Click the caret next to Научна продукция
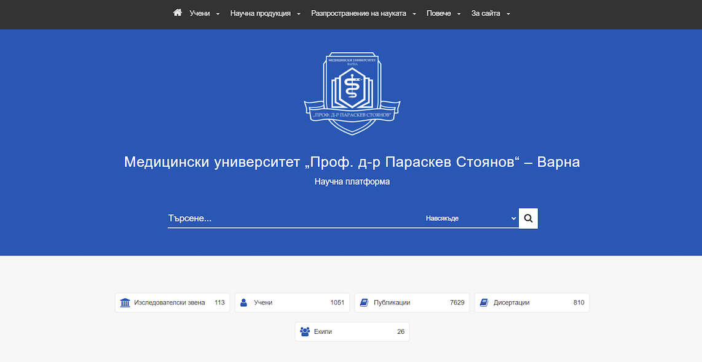 (x=299, y=14)
